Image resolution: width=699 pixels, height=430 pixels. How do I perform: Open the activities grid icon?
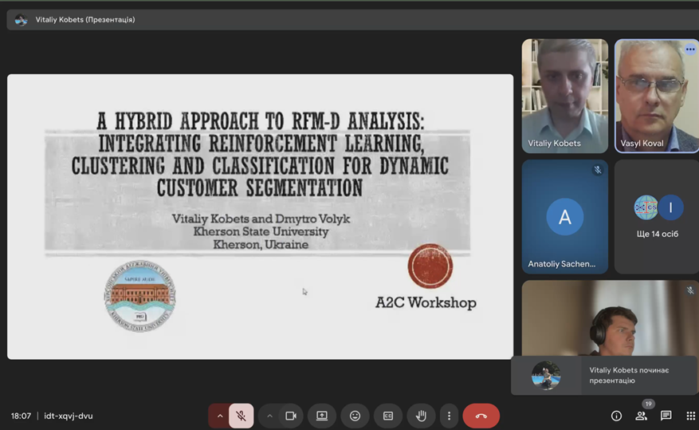690,416
